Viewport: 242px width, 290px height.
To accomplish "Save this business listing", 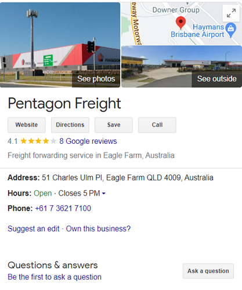I will pyautogui.click(x=114, y=125).
